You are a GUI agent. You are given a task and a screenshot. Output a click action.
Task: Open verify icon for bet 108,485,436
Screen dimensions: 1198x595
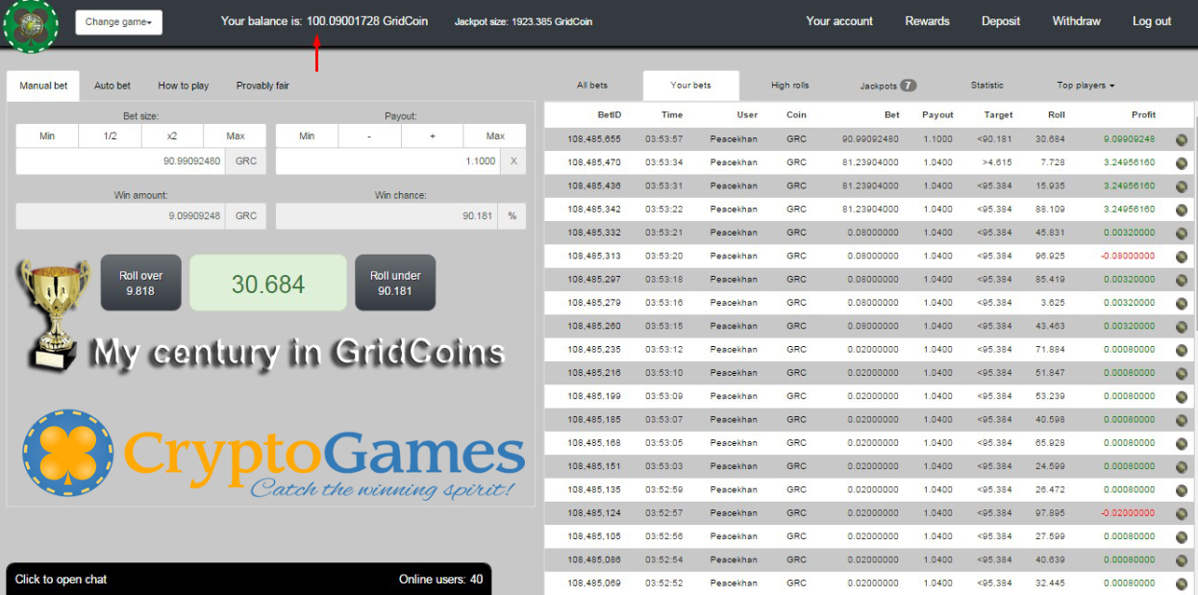(1181, 186)
